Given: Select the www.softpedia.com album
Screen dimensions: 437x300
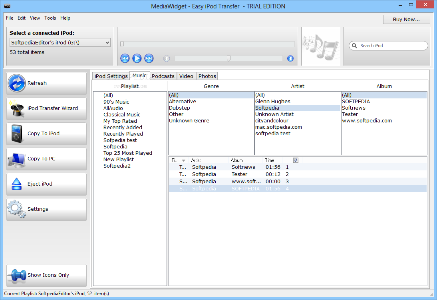Looking at the screenshot, I should point(384,121).
